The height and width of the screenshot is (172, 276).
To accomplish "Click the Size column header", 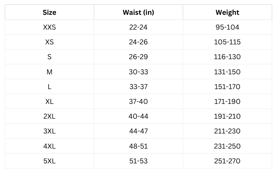I will 49,12.
